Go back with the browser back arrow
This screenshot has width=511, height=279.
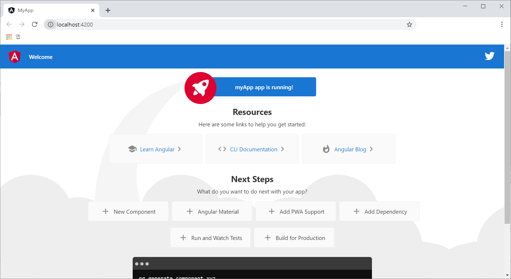9,24
